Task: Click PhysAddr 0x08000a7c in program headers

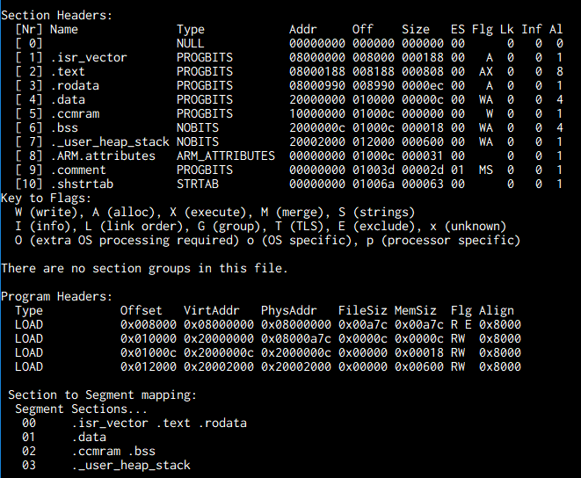Action: point(296,338)
